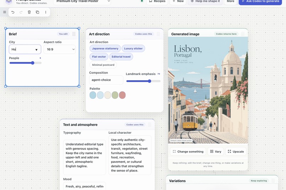This screenshot has height=190, width=286.
Task: Toggle the Luxury sticker style chip
Action: (x=133, y=48)
